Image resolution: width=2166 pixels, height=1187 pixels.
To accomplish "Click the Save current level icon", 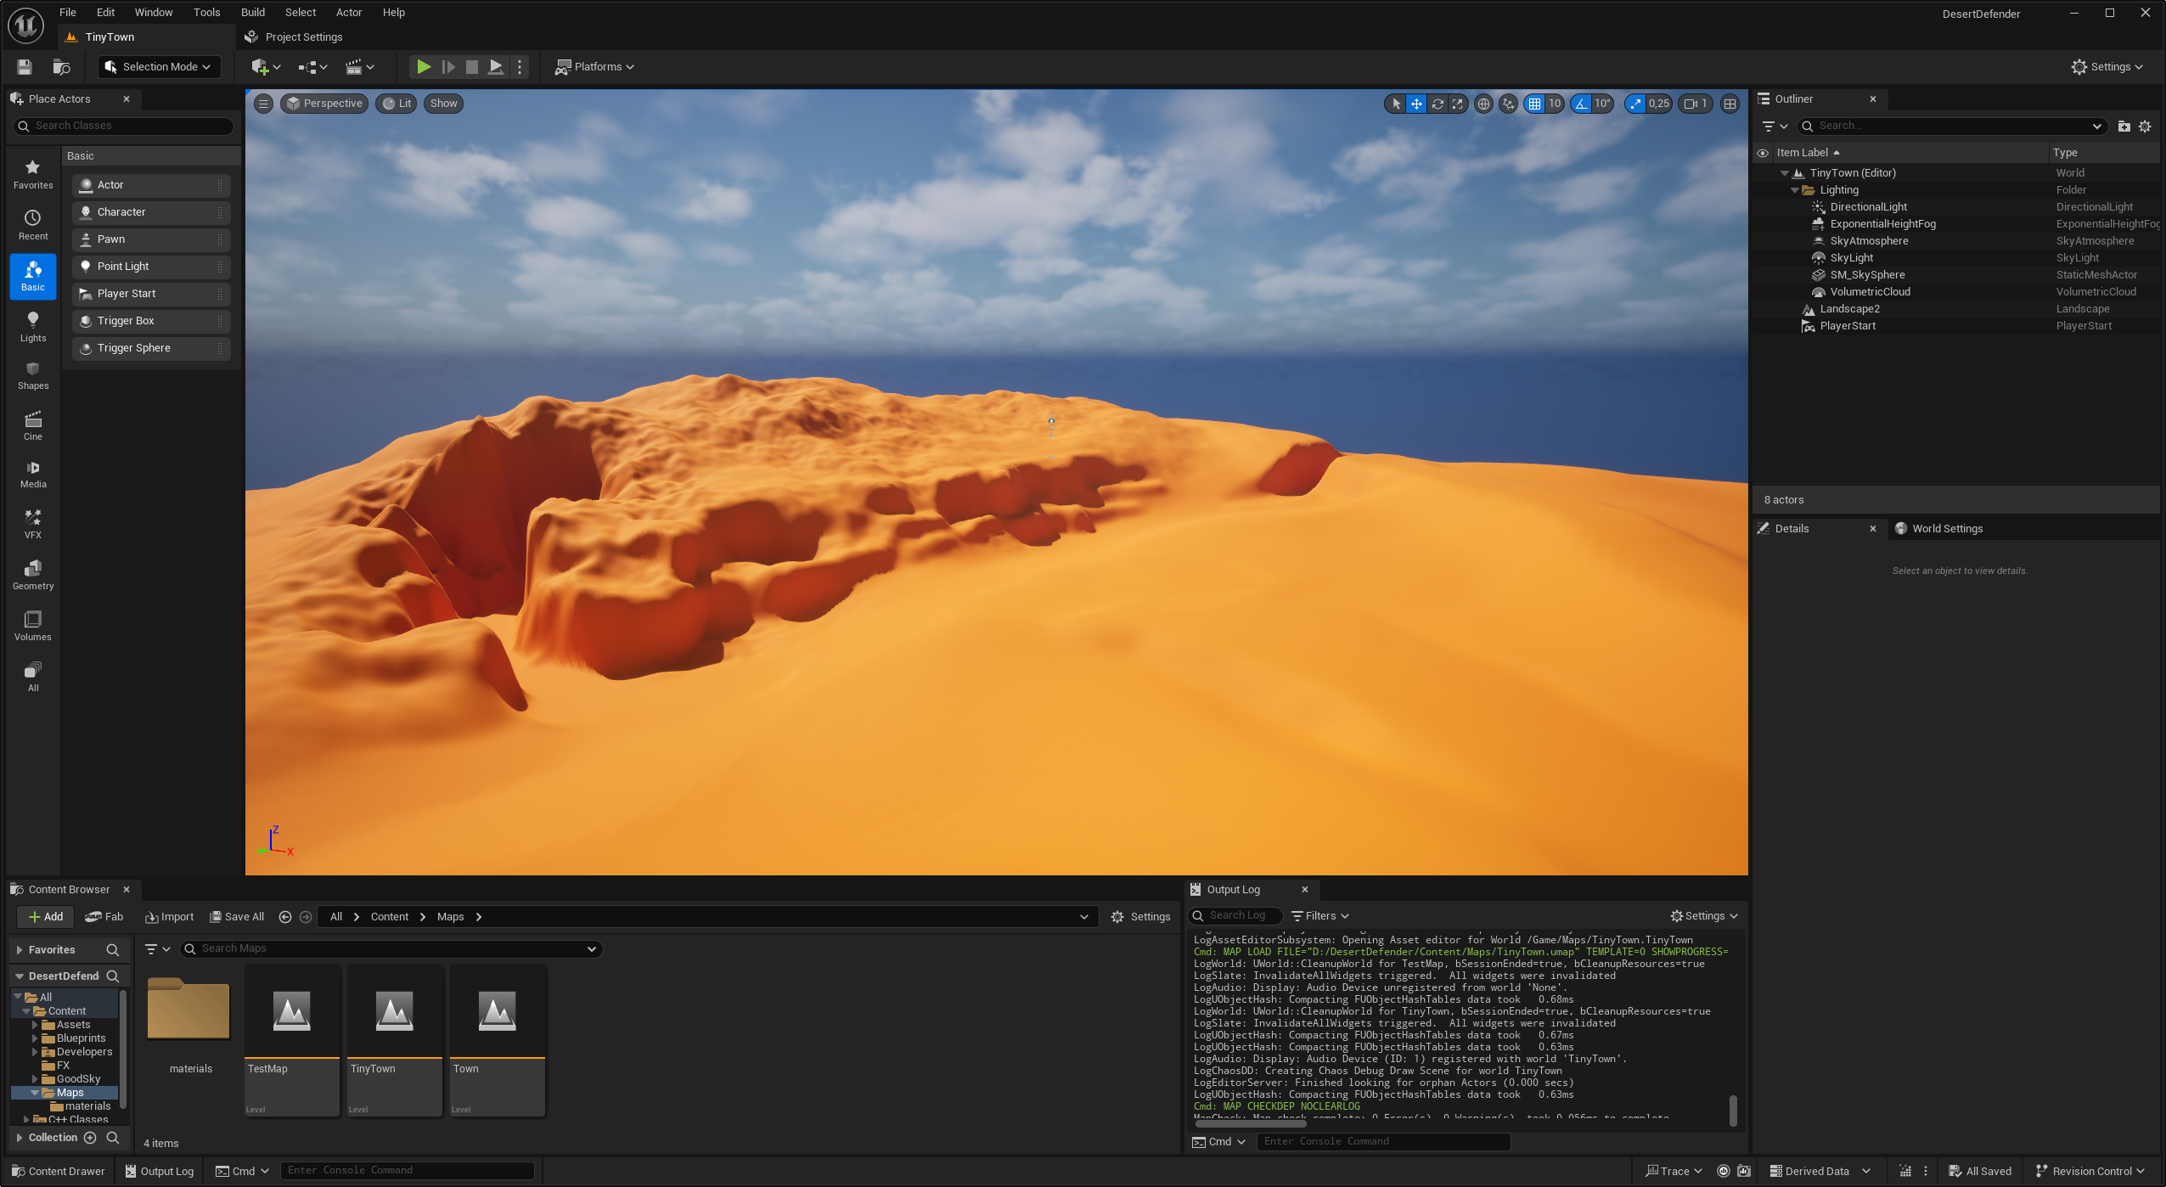I will 25,66.
